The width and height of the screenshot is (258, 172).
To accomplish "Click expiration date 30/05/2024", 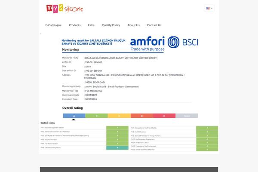I will [91, 99].
